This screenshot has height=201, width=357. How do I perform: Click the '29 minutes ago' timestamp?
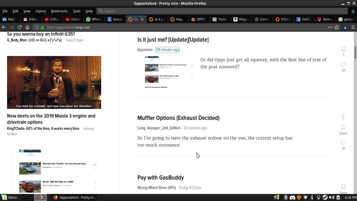[x=168, y=50]
